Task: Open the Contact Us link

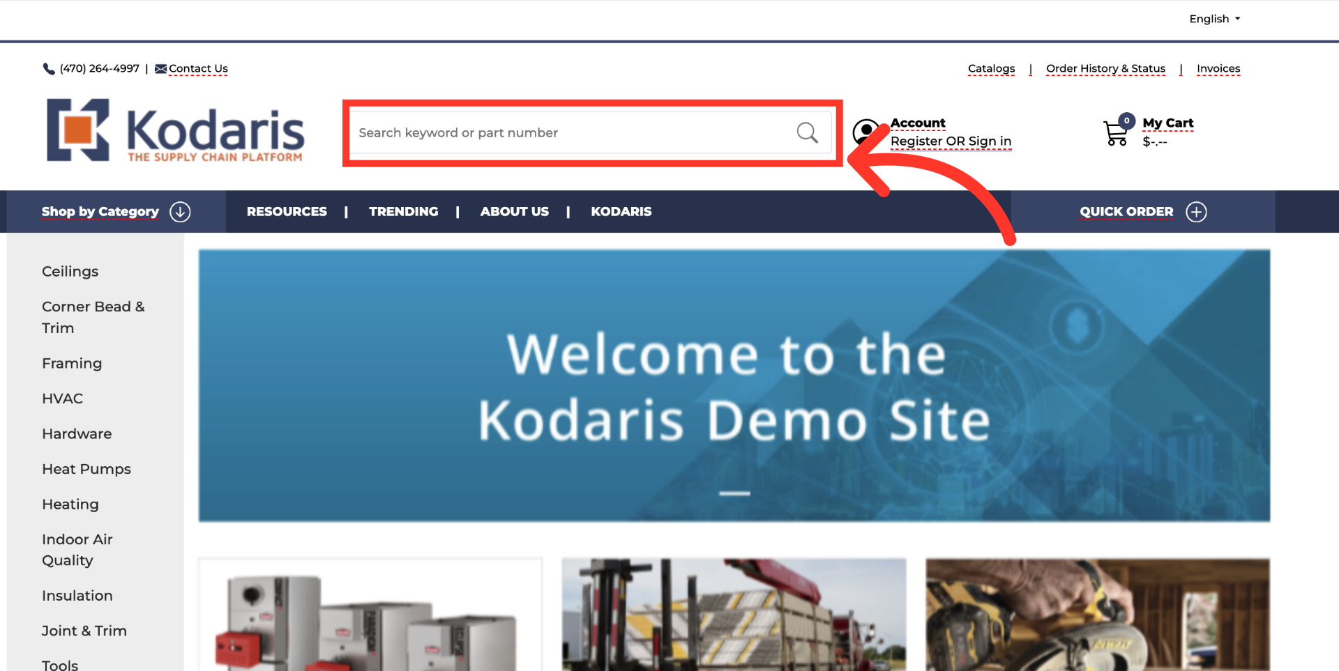Action: coord(198,69)
